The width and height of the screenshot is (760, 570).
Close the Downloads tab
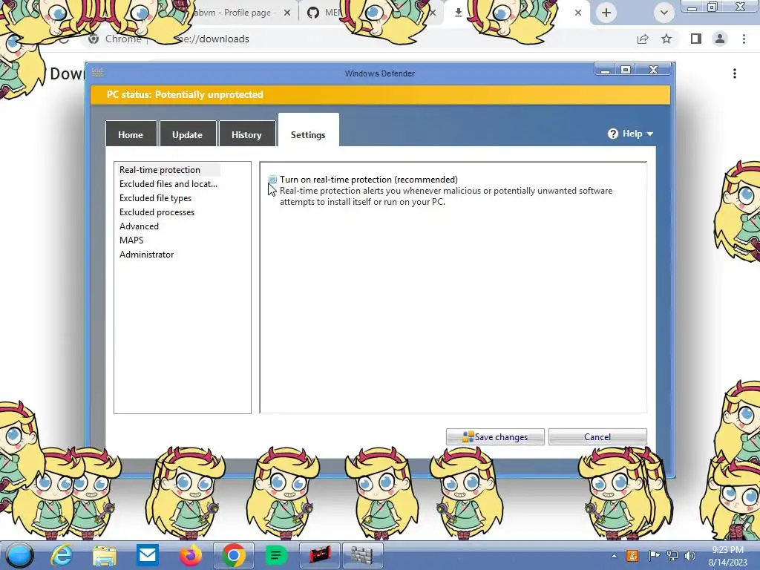click(577, 13)
